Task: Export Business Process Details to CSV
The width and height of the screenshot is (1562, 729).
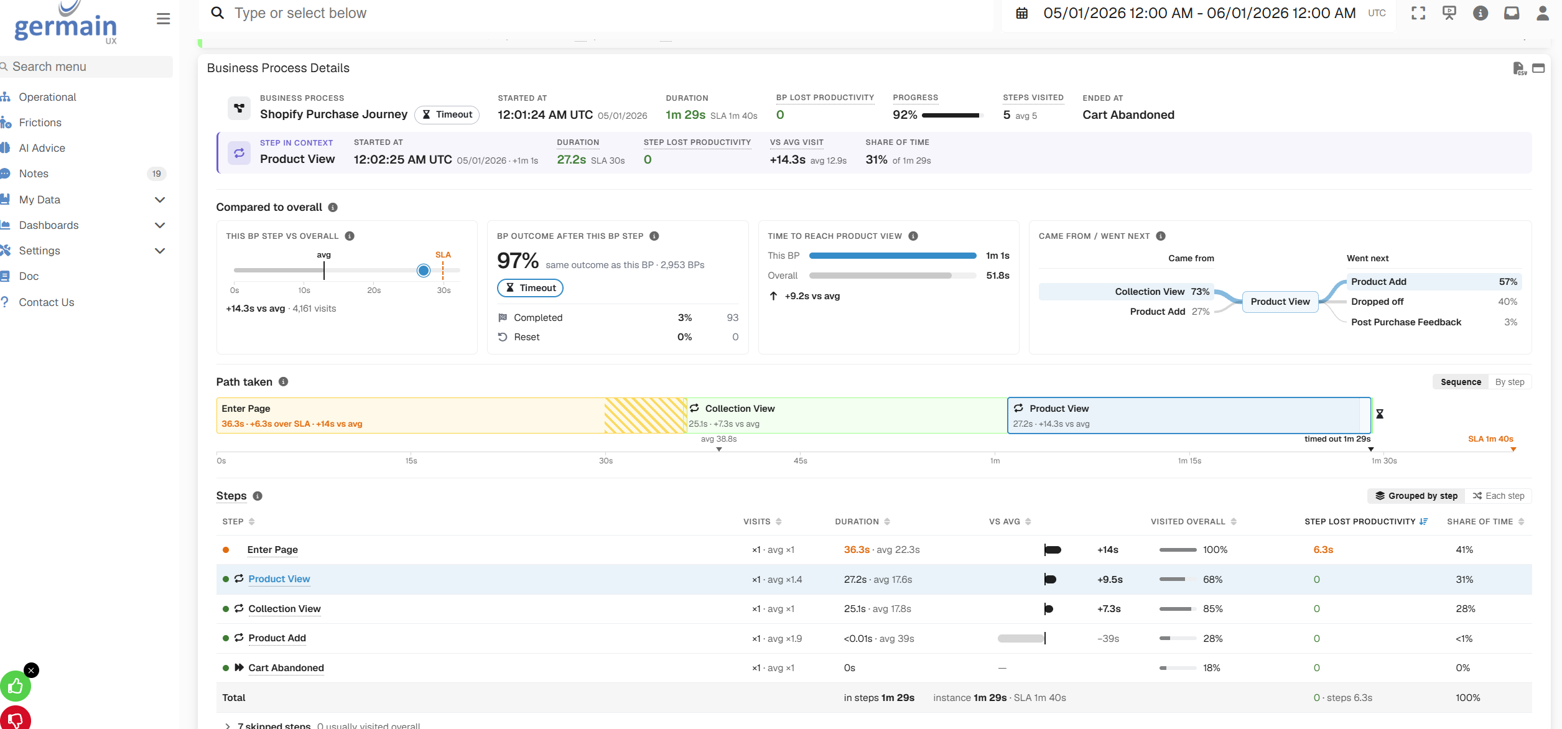Action: (1520, 68)
